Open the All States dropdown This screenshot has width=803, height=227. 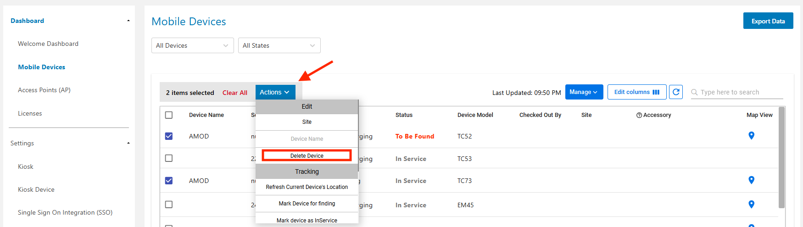click(x=279, y=45)
